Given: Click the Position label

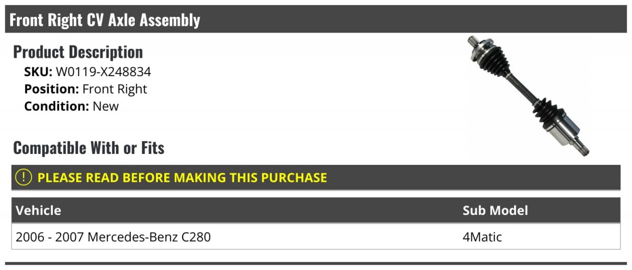Looking at the screenshot, I should coord(52,89).
